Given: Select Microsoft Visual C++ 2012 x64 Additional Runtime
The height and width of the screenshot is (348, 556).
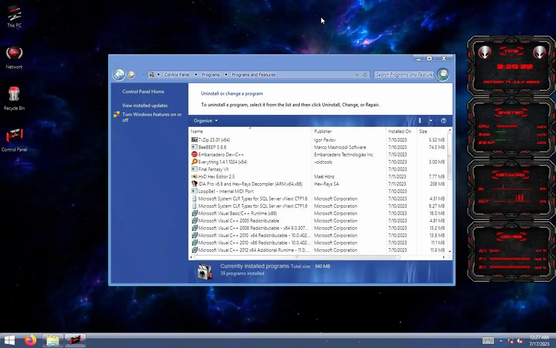Looking at the screenshot, I should point(319,250).
